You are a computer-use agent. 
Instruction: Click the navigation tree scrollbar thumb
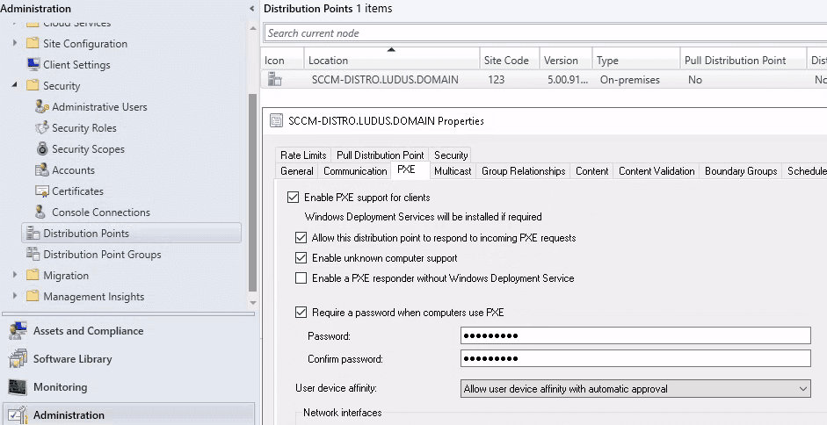coord(252,192)
